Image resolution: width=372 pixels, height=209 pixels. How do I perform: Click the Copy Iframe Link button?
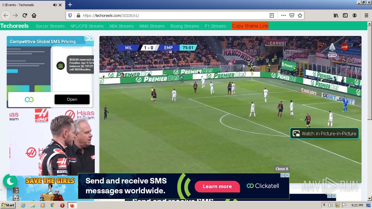tap(250, 26)
